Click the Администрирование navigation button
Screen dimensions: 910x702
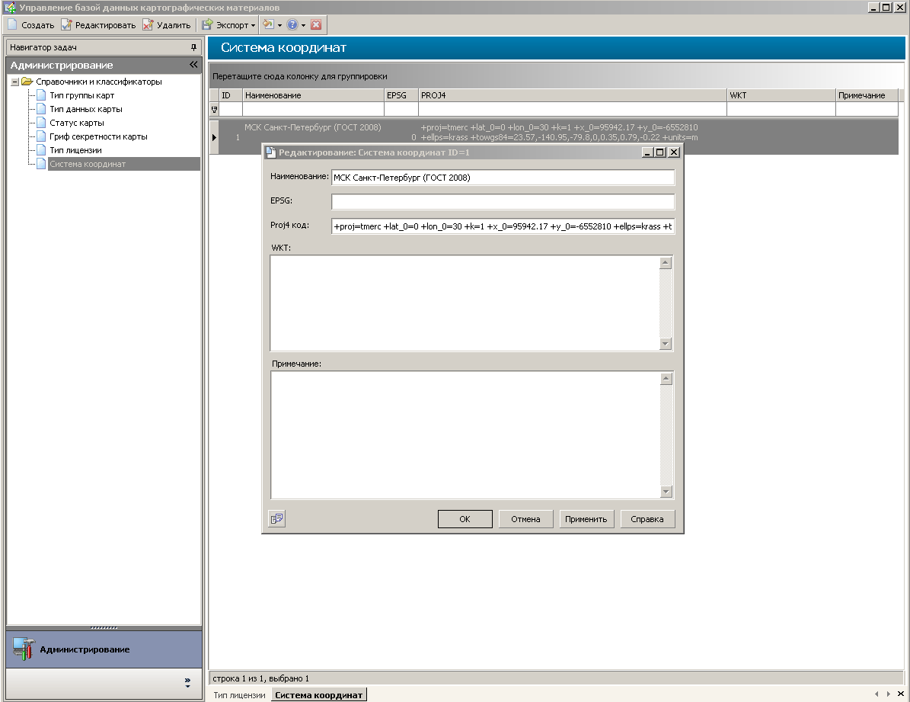point(104,649)
